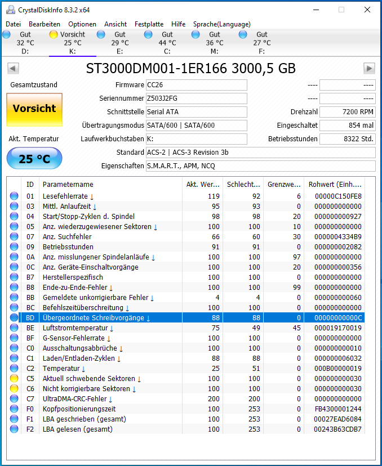Click the status orb for drive E:
Screen dimensions: 382x466
click(x=101, y=34)
